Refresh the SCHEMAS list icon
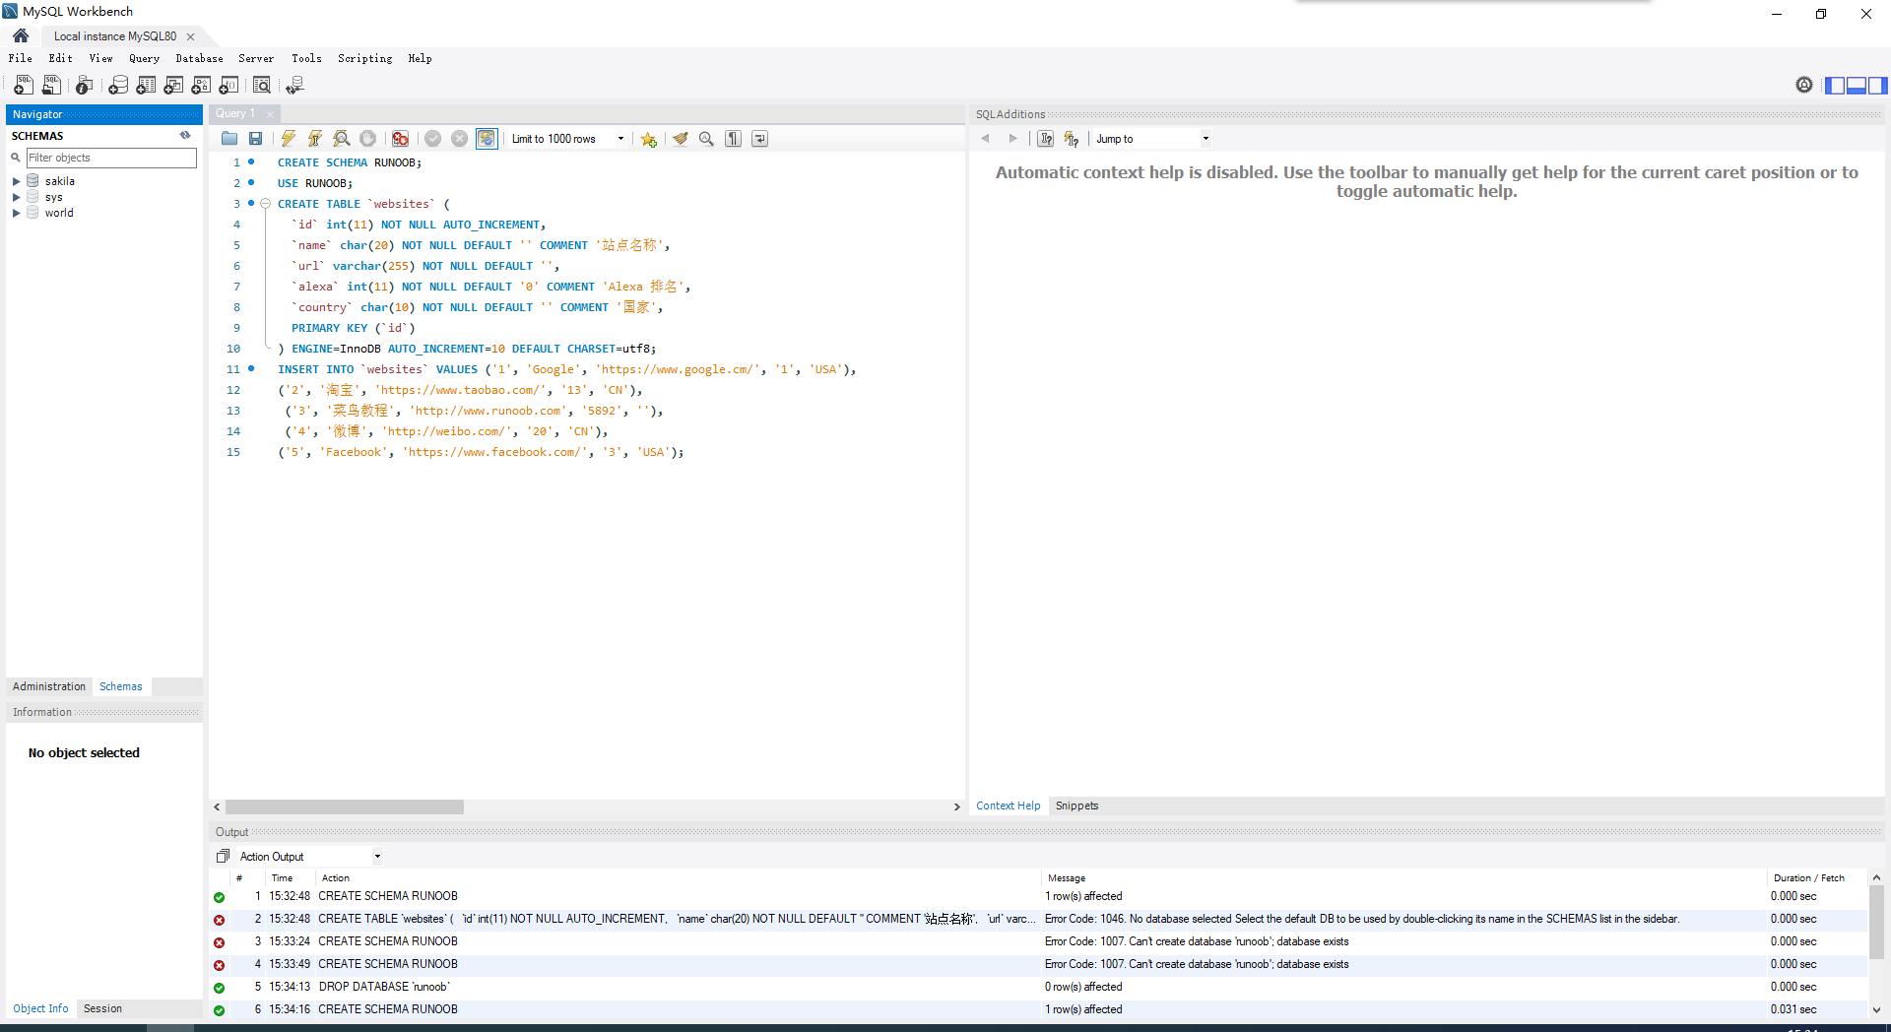Viewport: 1891px width, 1032px height. (185, 136)
